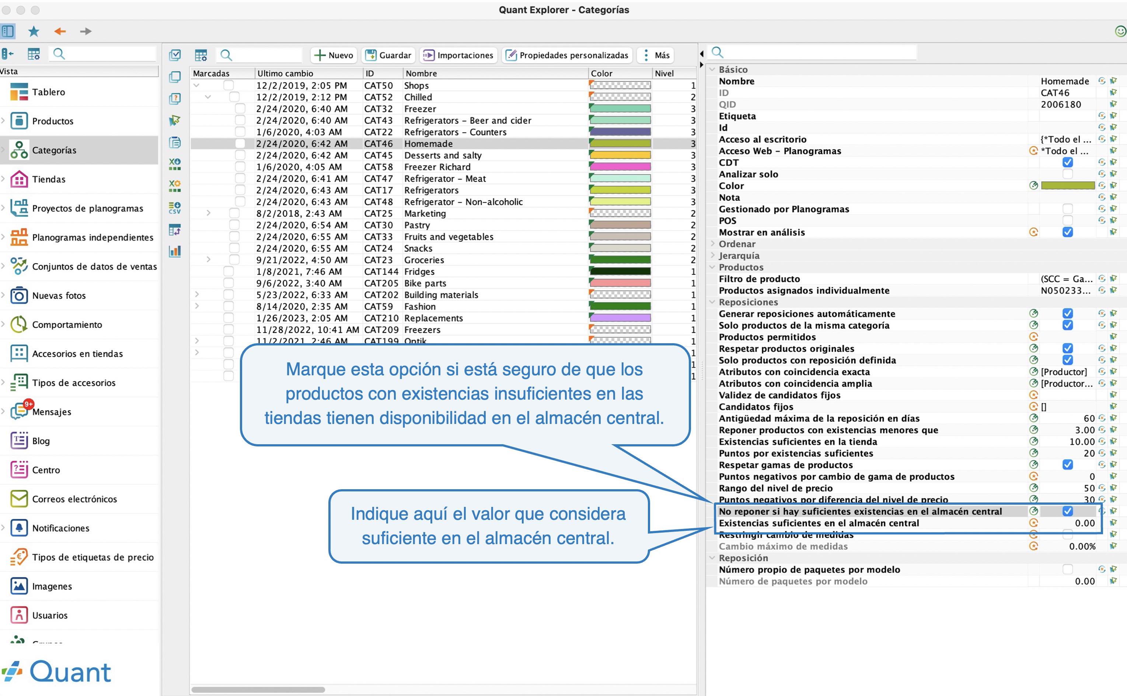Screen dimensions: 1127x696
Task: Click the Excel export icon (green XO)
Action: pyautogui.click(x=175, y=164)
